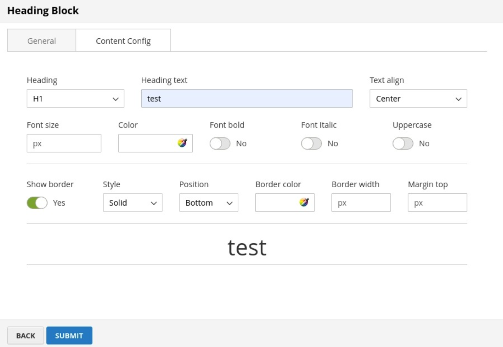Expand the Text align dropdown
503x347 pixels.
point(418,99)
